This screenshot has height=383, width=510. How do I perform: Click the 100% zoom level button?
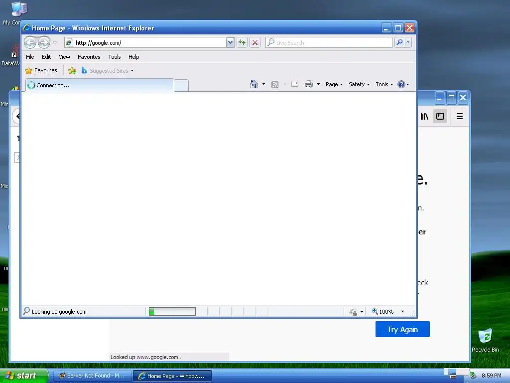[x=383, y=312]
